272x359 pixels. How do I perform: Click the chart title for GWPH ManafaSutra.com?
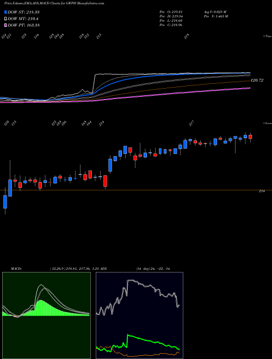click(x=54, y=4)
